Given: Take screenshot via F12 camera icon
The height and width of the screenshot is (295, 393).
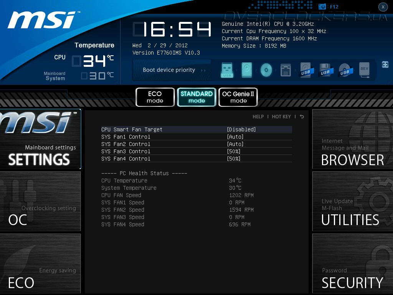Looking at the screenshot, I should [322, 7].
